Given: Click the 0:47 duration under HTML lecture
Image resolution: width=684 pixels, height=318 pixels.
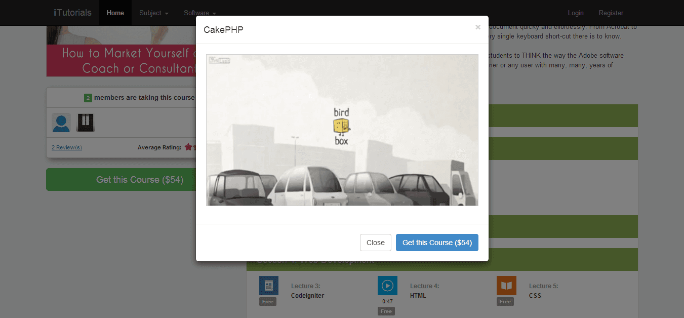Looking at the screenshot, I should pyautogui.click(x=387, y=301).
